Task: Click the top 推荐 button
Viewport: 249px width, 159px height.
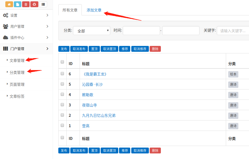Action: pyautogui.click(x=125, y=49)
